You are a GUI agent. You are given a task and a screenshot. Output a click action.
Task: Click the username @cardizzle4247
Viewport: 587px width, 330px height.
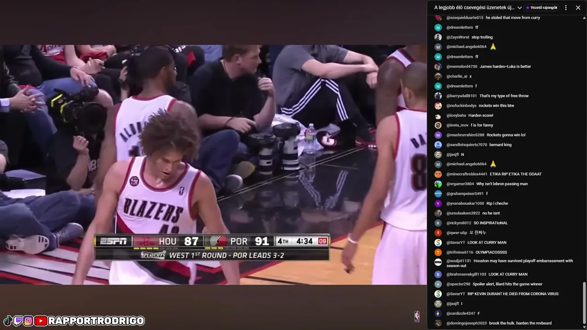(x=460, y=313)
